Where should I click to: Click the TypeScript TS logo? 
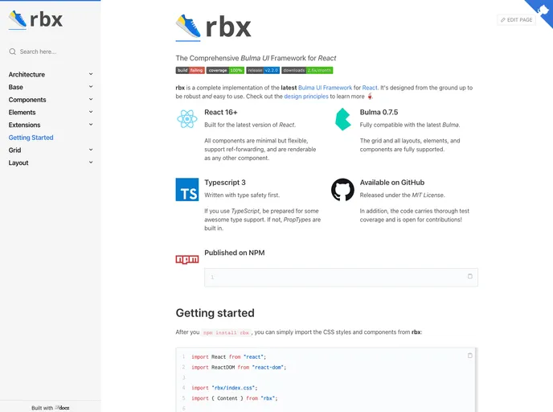point(187,190)
